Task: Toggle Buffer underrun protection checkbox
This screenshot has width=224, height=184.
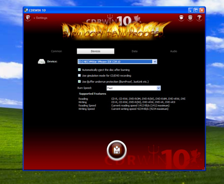Action: 79,82
